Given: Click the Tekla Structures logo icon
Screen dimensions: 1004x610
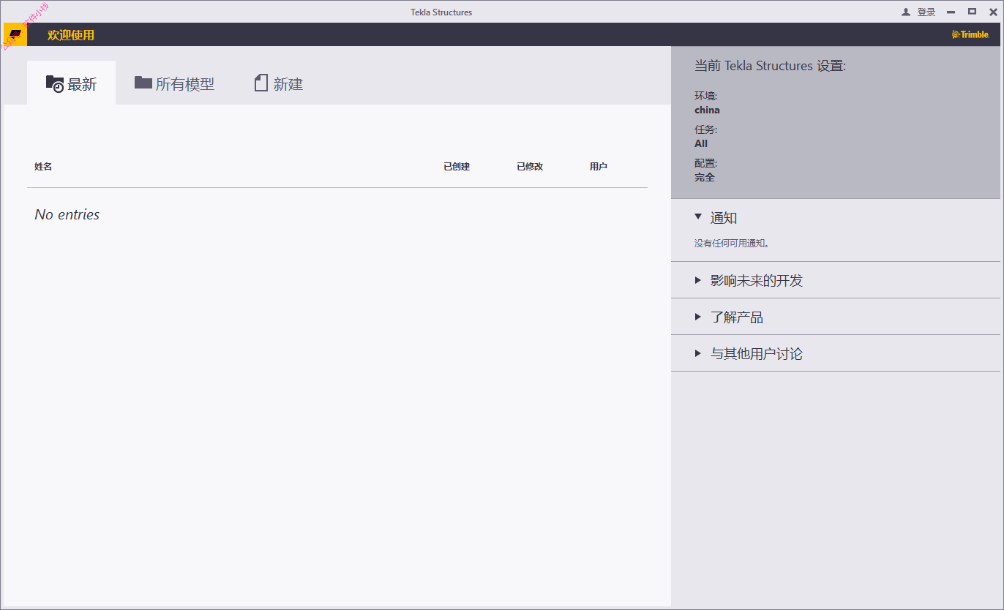Looking at the screenshot, I should pyautogui.click(x=15, y=34).
